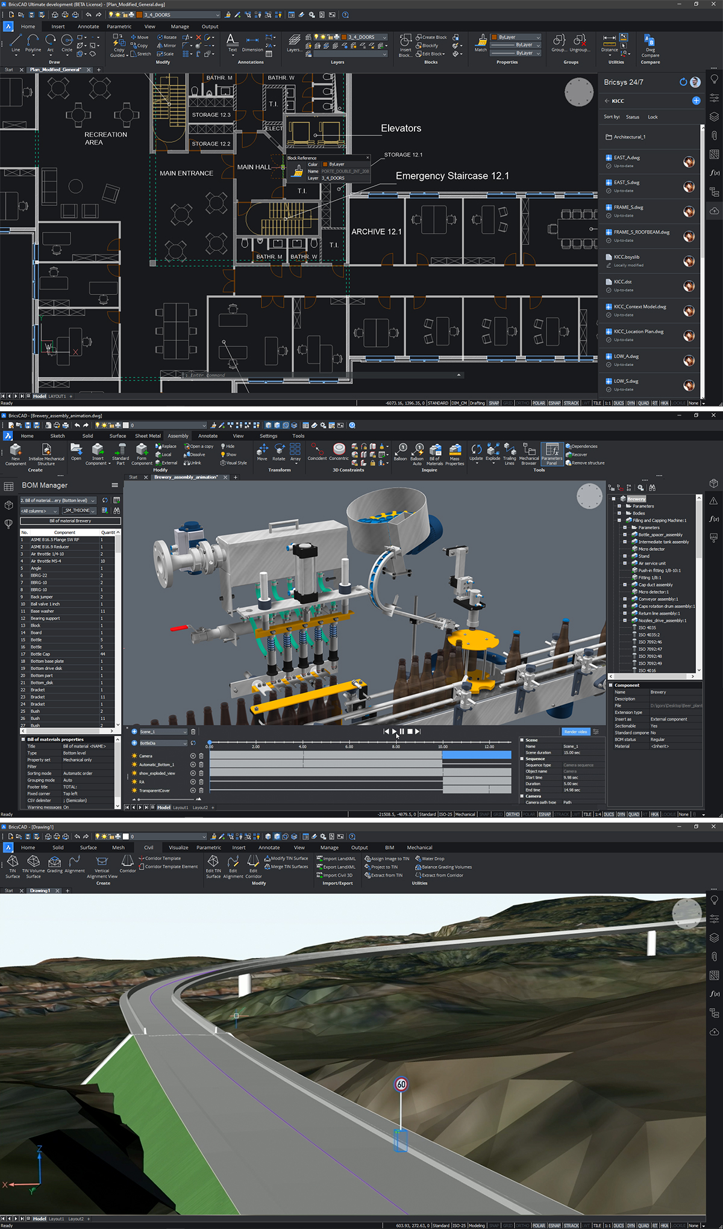Screen dimensions: 723x1229
Task: Click the Water Drop utility
Action: coord(433,859)
